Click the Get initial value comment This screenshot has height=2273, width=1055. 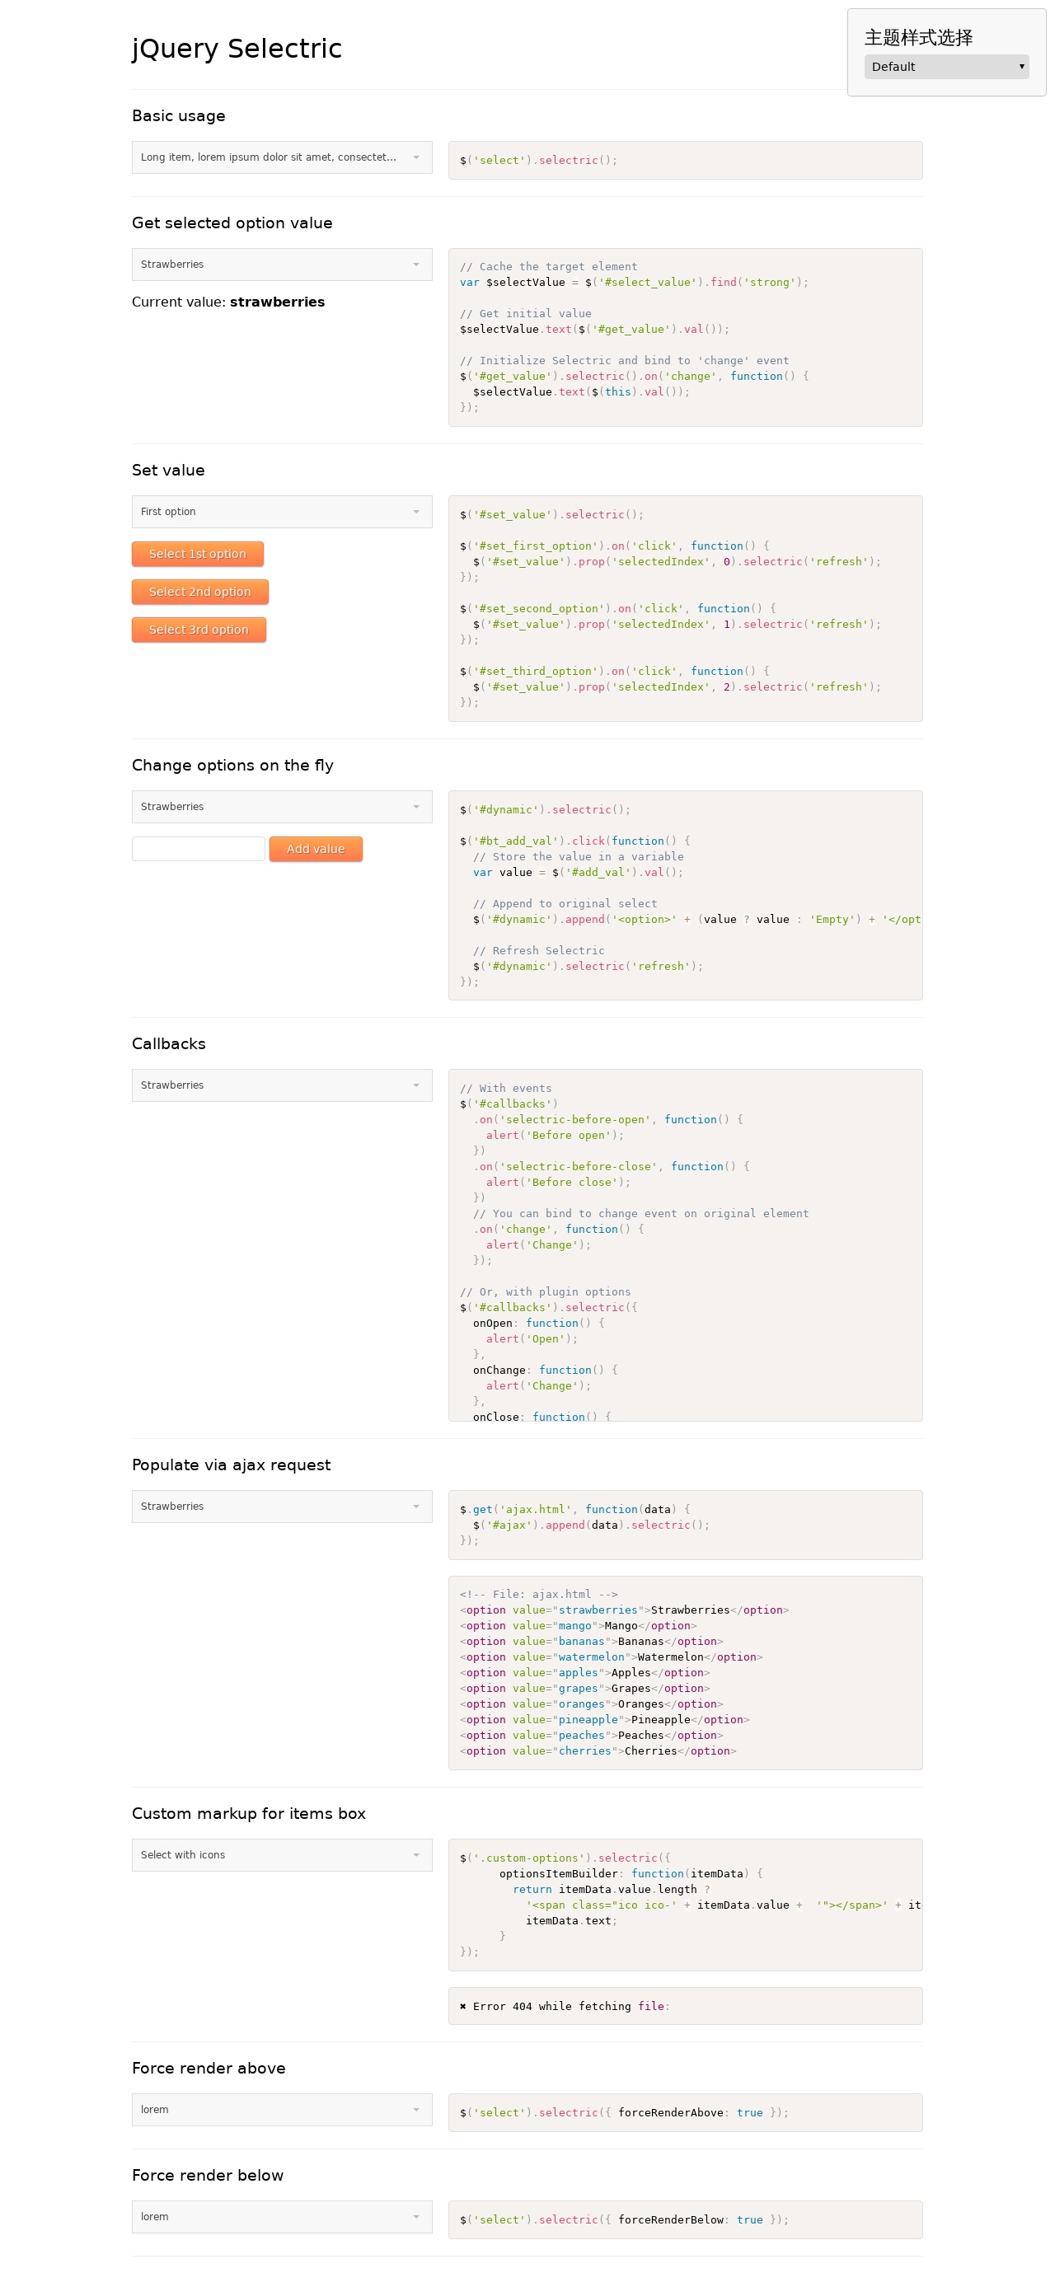(526, 313)
